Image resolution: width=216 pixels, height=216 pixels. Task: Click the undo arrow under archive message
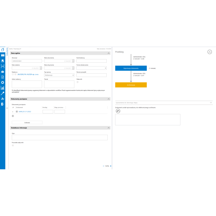[118, 111]
